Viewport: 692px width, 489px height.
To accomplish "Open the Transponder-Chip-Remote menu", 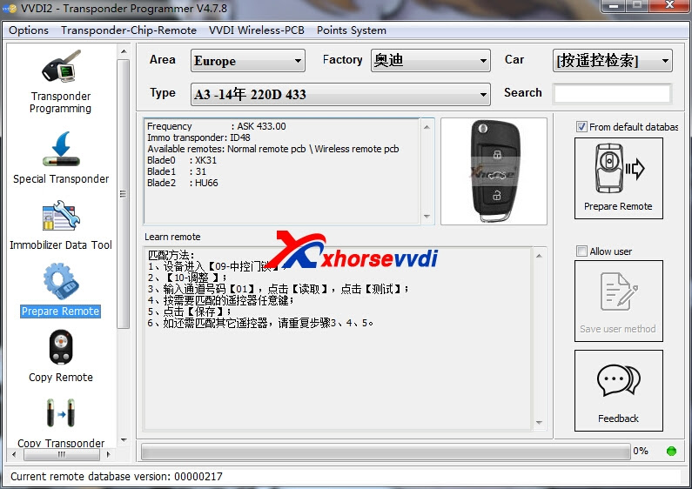I will [x=129, y=30].
